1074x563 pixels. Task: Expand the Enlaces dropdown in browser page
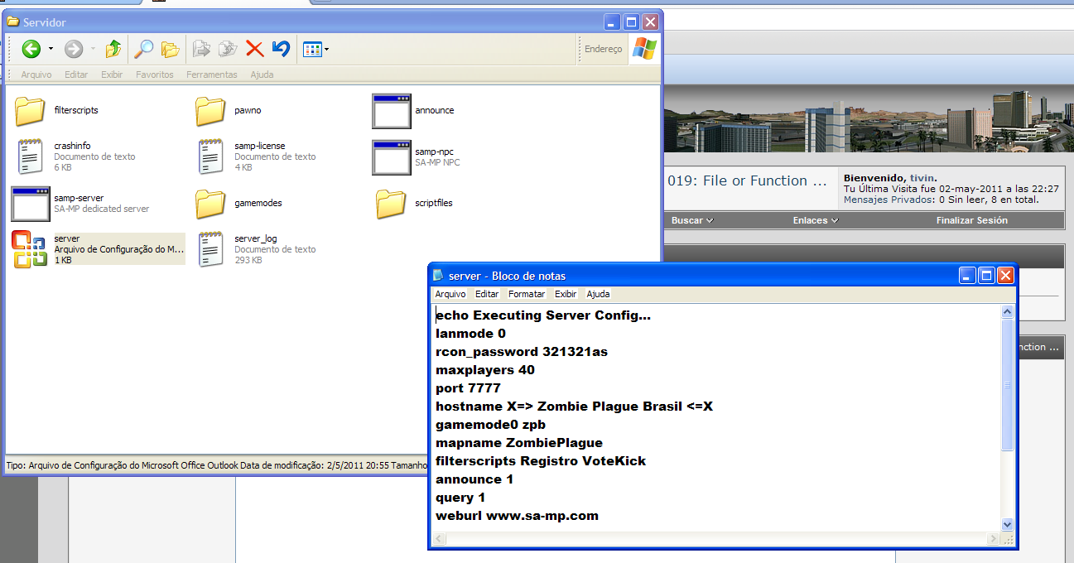click(x=815, y=220)
